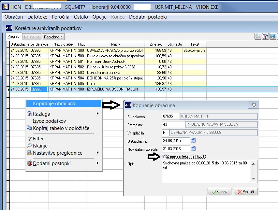Viewport: 278px width, 210px height.
Task: Switch to the Podrobnosti tab
Action: tap(53, 37)
